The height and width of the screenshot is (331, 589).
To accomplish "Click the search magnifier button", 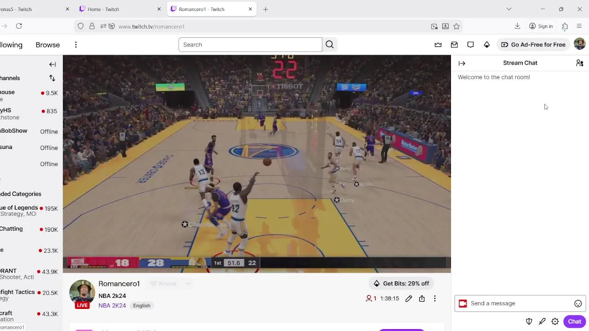I will 329,45.
